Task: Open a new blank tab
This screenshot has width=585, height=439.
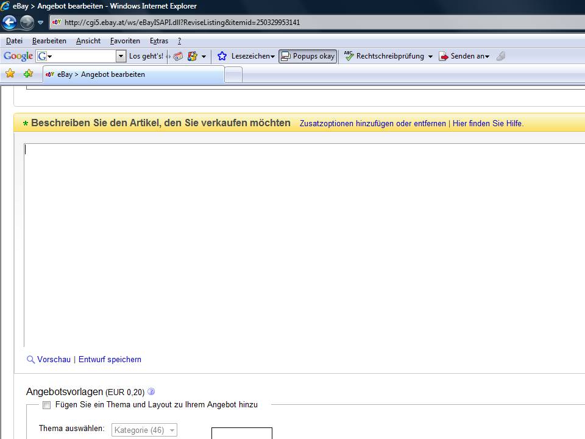Action: (233, 74)
